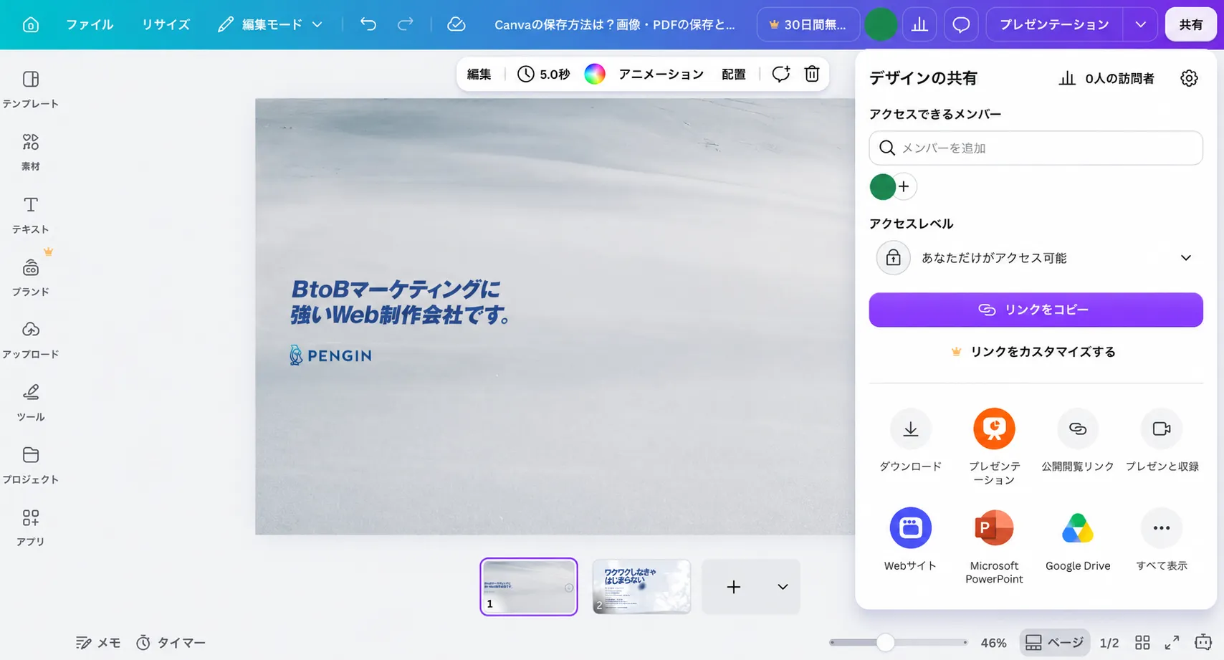This screenshot has height=660, width=1224.
Task: Focus the メンバーを追加 search field
Action: point(1036,148)
